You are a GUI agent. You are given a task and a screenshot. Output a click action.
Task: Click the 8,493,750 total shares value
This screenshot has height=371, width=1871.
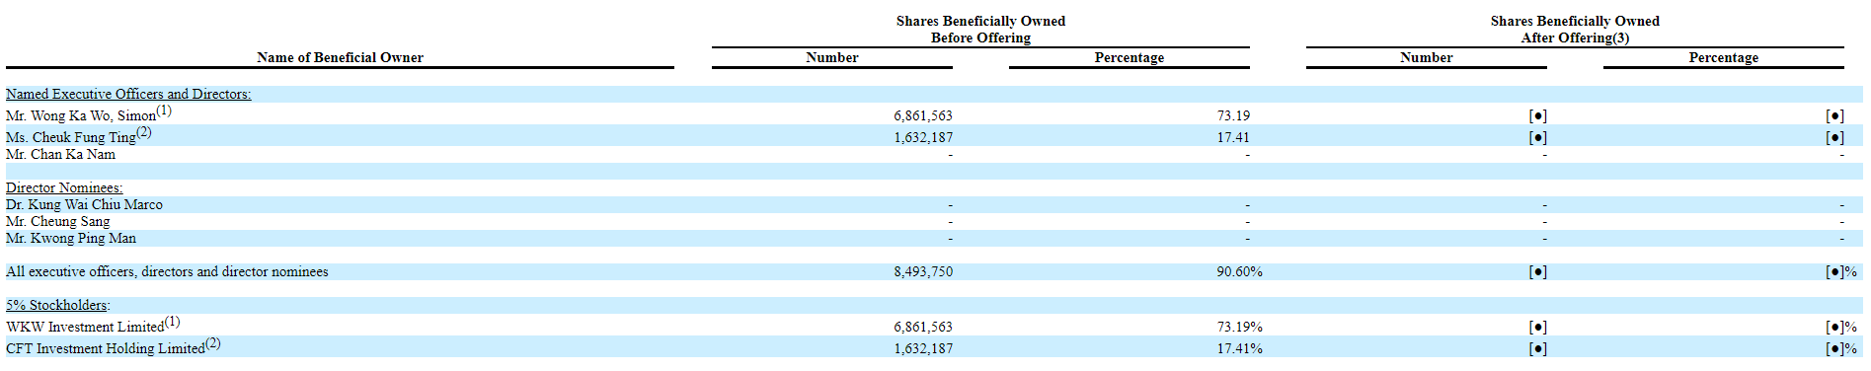point(923,271)
